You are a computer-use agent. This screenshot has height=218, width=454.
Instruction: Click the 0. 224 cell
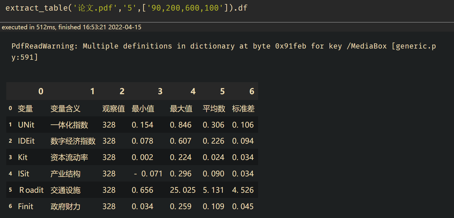(180, 157)
